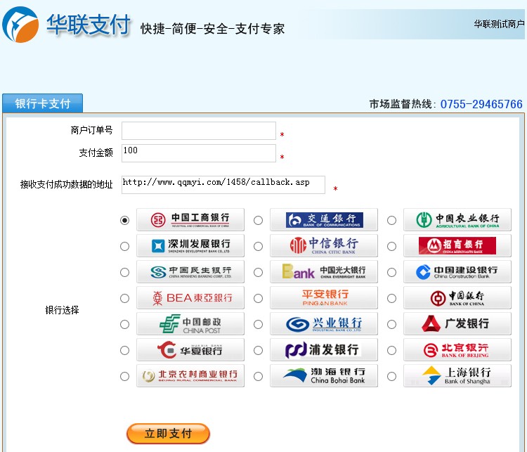Focus the 商户订单号 input field
This screenshot has height=452, width=527.
tap(199, 131)
